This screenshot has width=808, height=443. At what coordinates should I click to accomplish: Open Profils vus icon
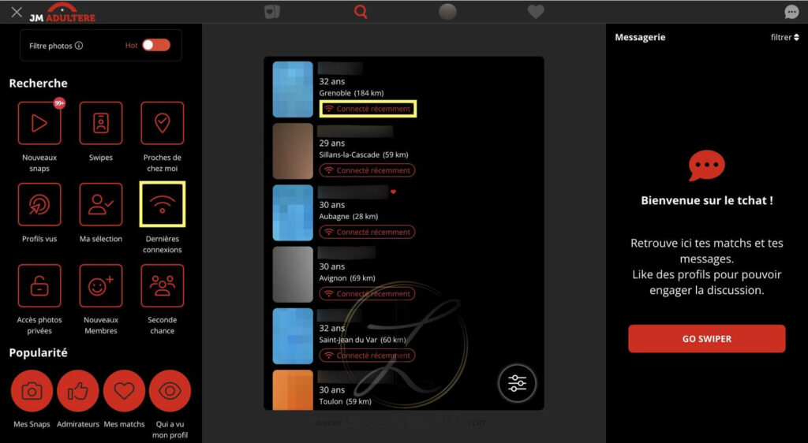(x=39, y=204)
